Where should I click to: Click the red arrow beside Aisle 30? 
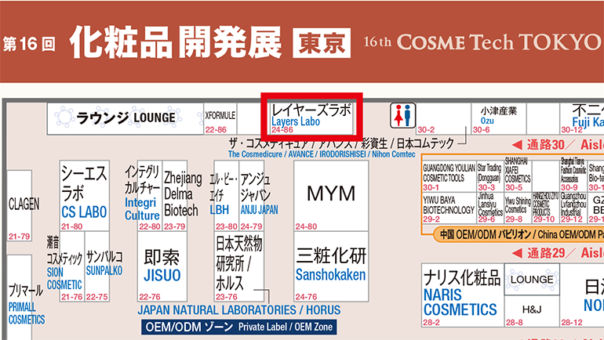516,145
